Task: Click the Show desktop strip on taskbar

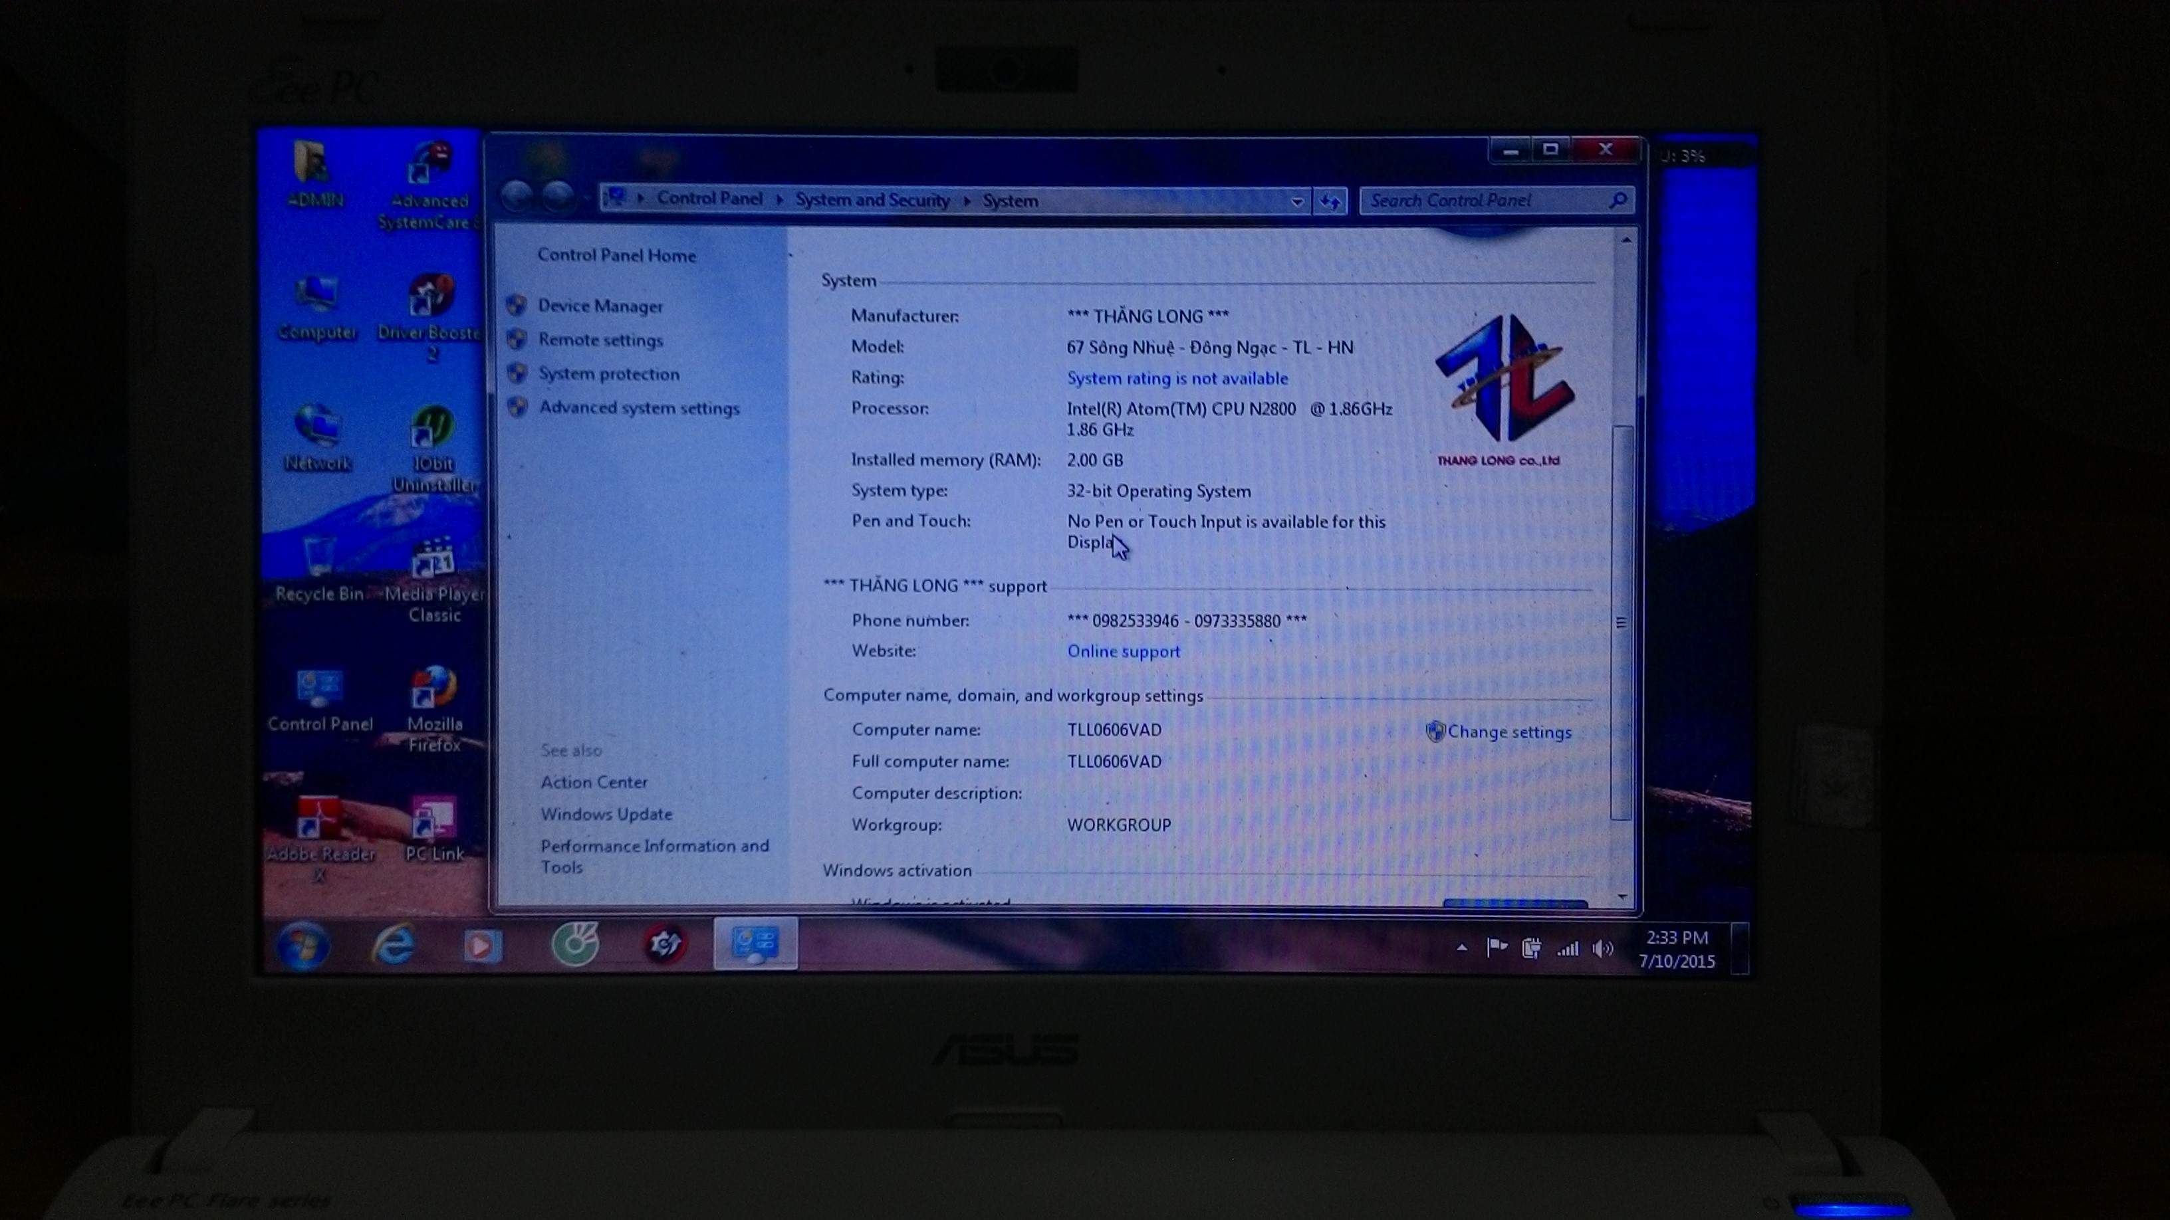Action: 1740,948
